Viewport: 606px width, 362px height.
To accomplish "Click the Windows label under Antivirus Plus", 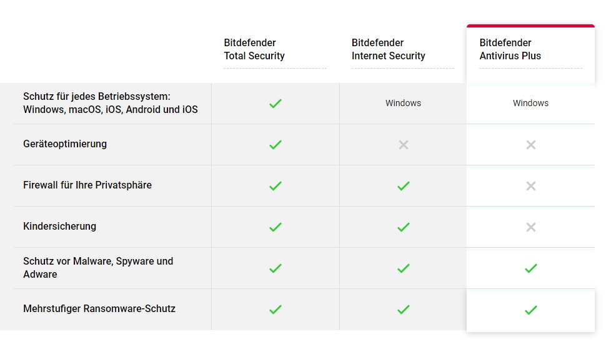I will click(x=530, y=103).
